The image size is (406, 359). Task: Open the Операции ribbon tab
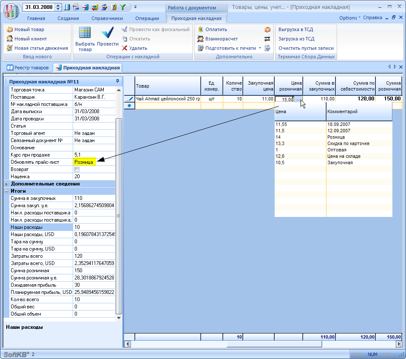click(x=147, y=18)
